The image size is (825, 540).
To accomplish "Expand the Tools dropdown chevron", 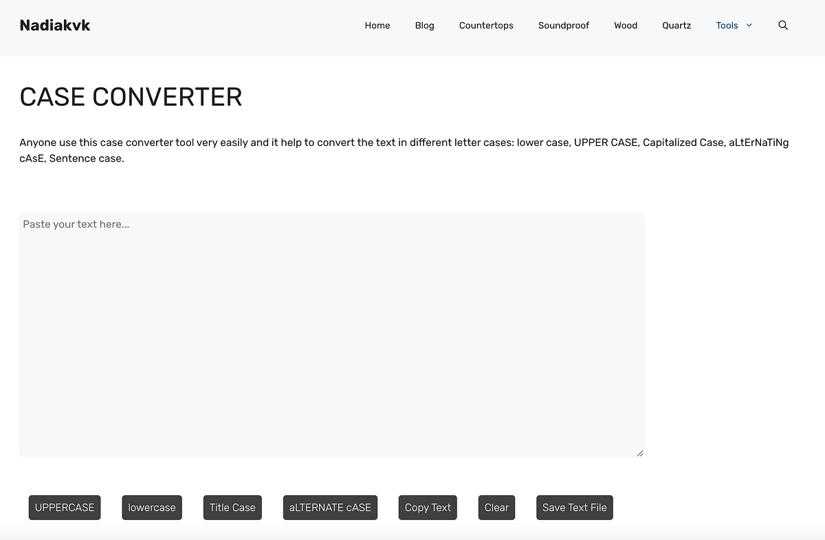I will pyautogui.click(x=750, y=25).
